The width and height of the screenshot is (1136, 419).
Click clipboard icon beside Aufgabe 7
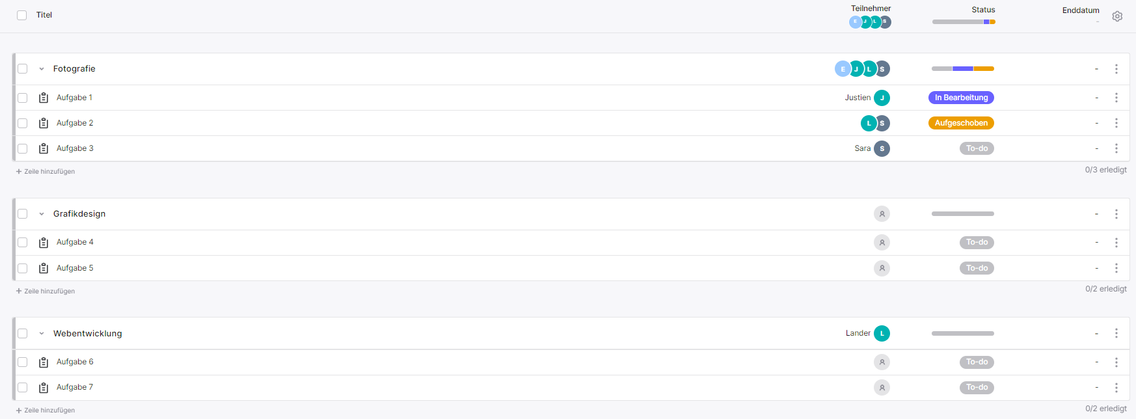(x=44, y=388)
